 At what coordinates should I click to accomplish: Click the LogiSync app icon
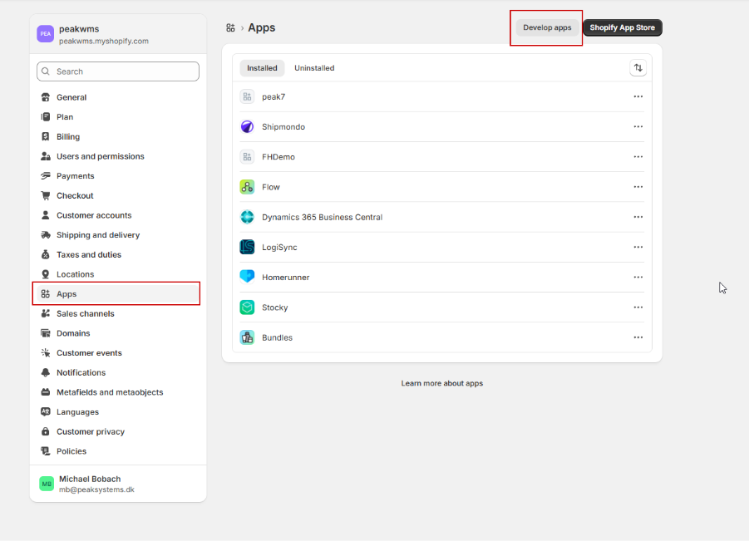(247, 247)
